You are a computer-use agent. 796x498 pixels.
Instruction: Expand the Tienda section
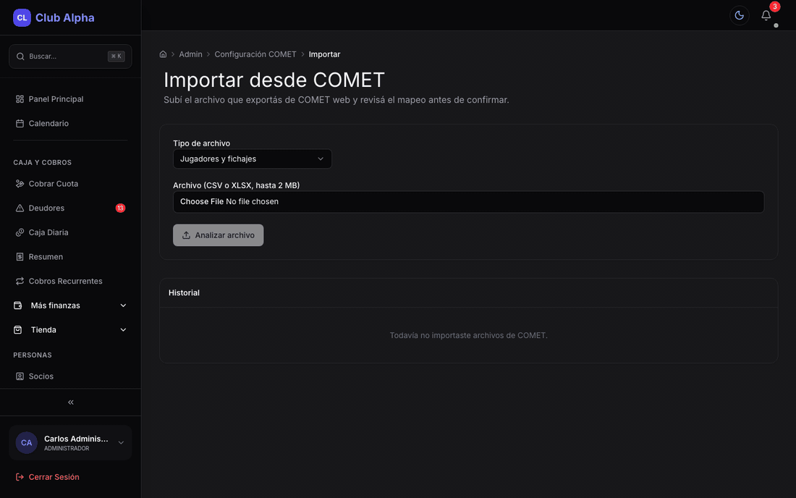click(70, 330)
